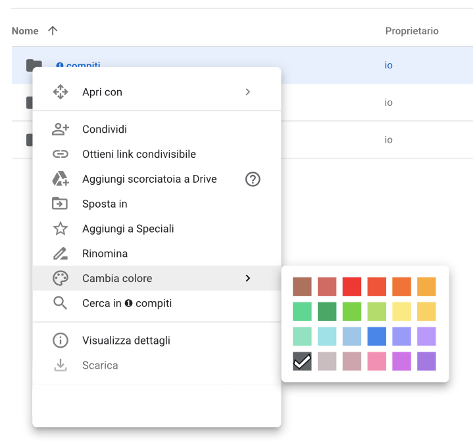Expand the Apri con submenu arrow

tap(248, 92)
